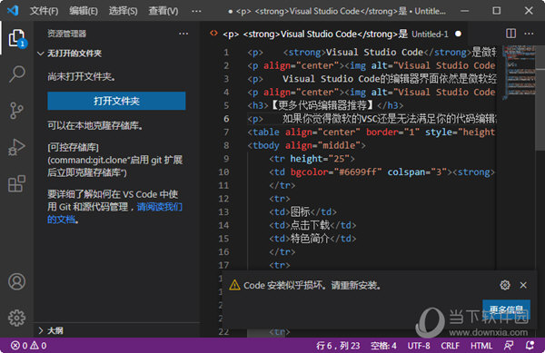Image resolution: width=545 pixels, height=353 pixels.
Task: Change line ending CRLF in status bar
Action: [451, 346]
